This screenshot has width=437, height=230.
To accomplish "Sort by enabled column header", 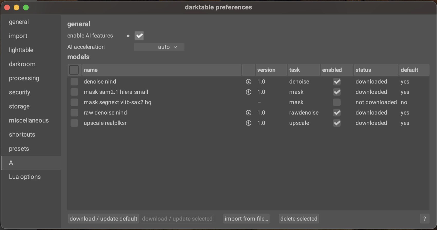I will 337,70.
